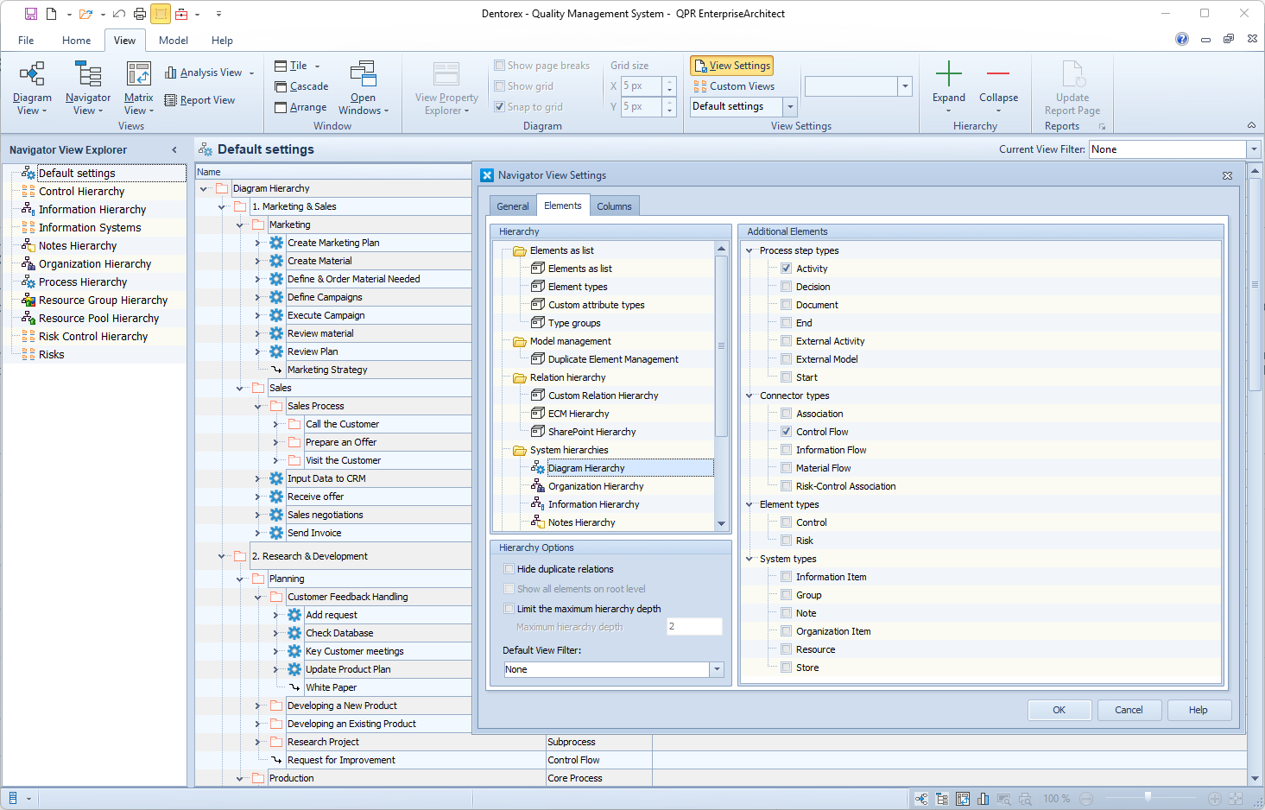Open the Model menu
The width and height of the screenshot is (1265, 810).
[174, 40]
